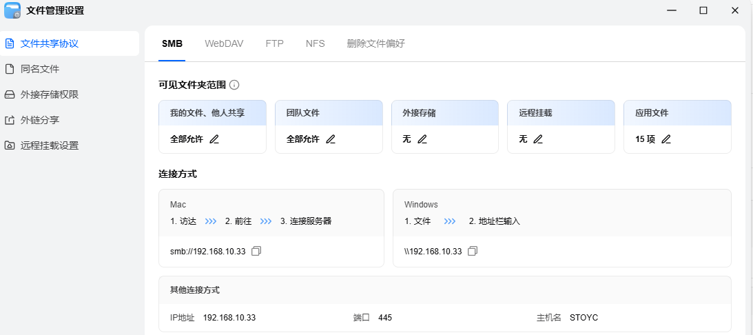
Task: Click the cloud folder icon beside 远程挂载设置
Action: click(9, 145)
